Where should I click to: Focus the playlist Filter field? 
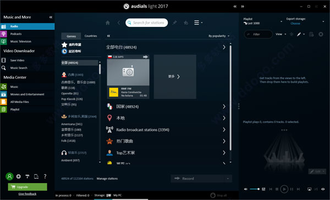(258, 34)
